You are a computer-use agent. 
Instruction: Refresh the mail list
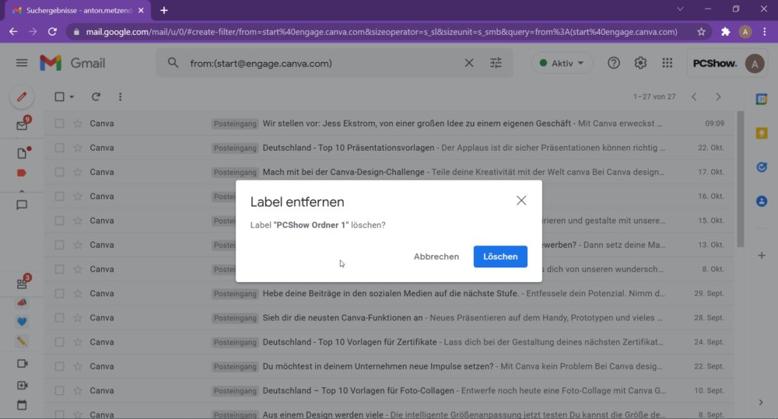point(96,96)
